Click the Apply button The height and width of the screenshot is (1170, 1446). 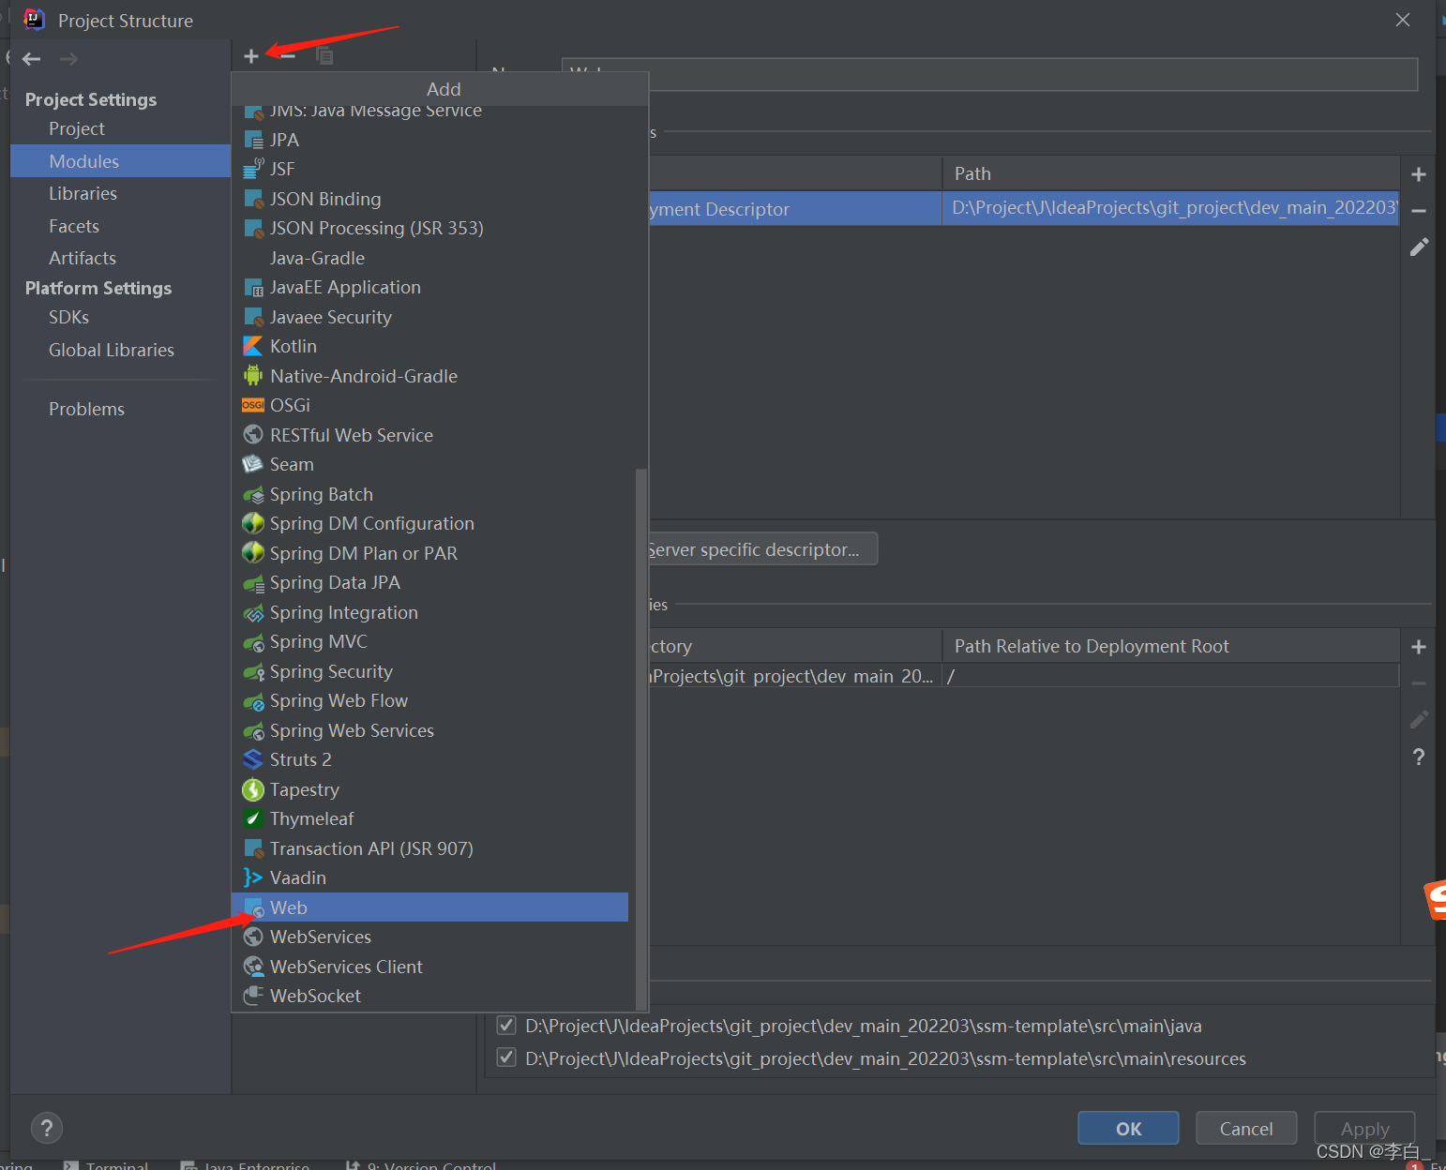coord(1364,1128)
